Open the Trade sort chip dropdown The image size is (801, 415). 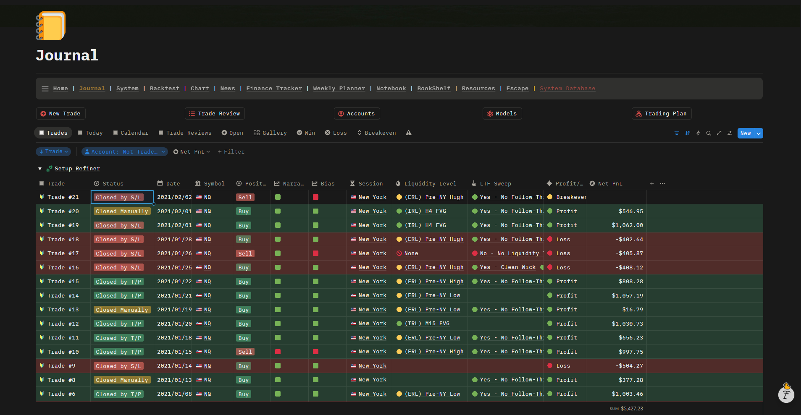click(x=53, y=152)
